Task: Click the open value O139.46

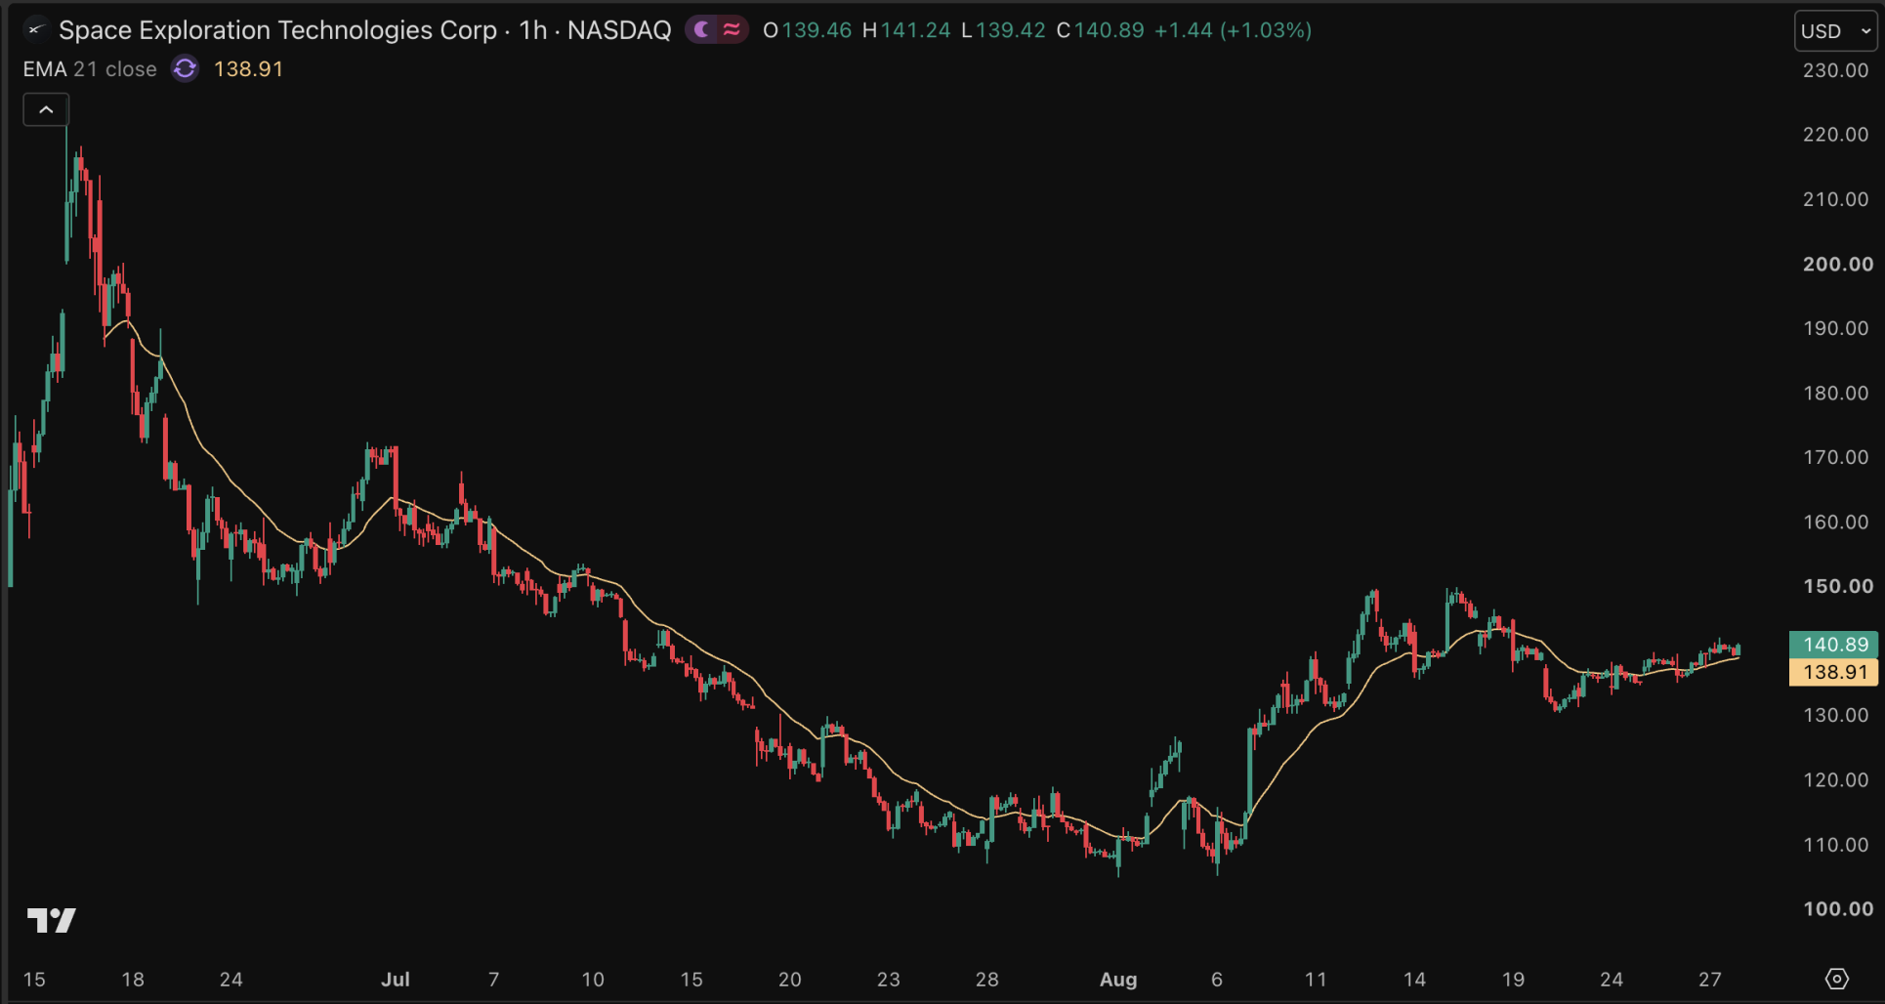Action: coord(807,30)
